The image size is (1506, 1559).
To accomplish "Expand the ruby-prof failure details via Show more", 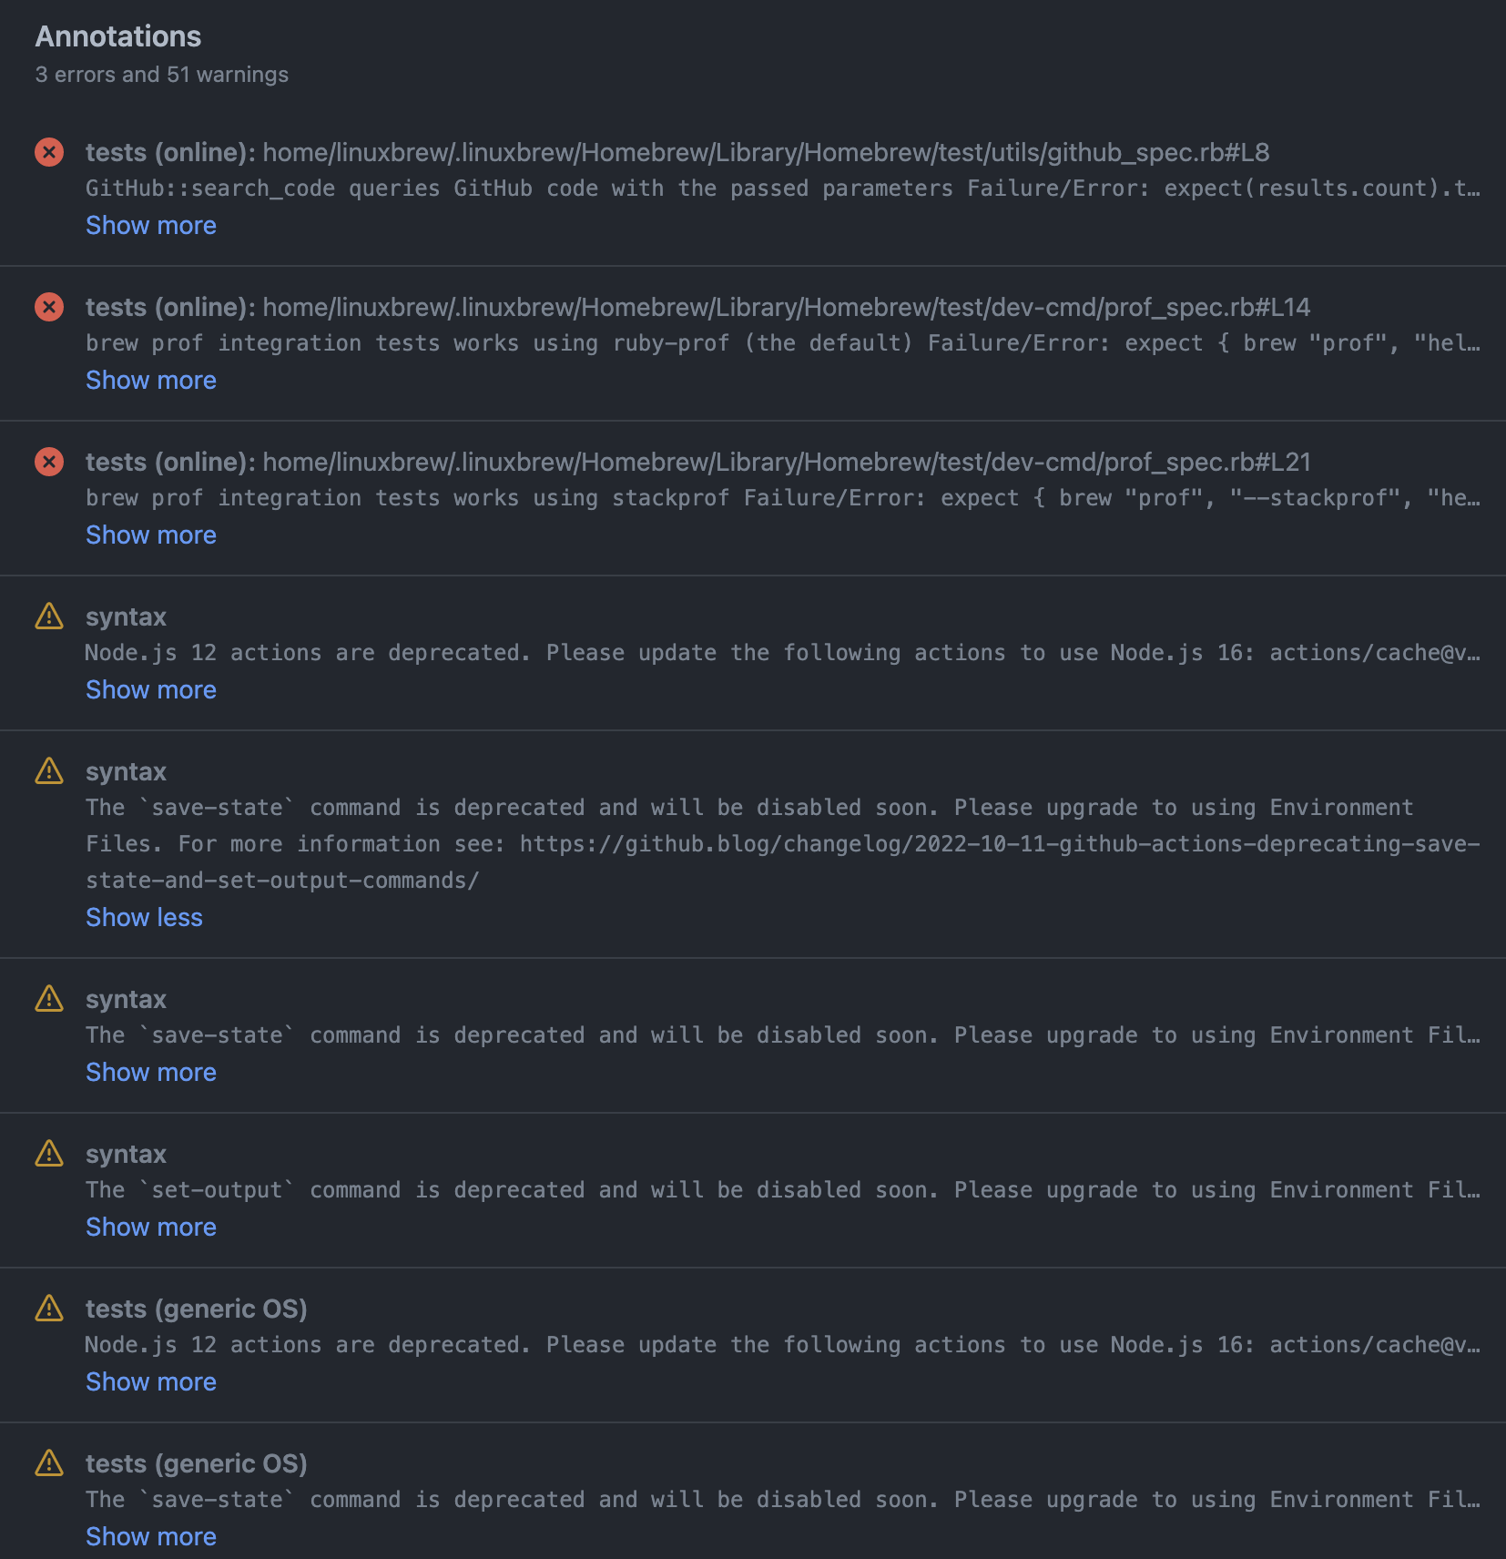I will tap(150, 380).
